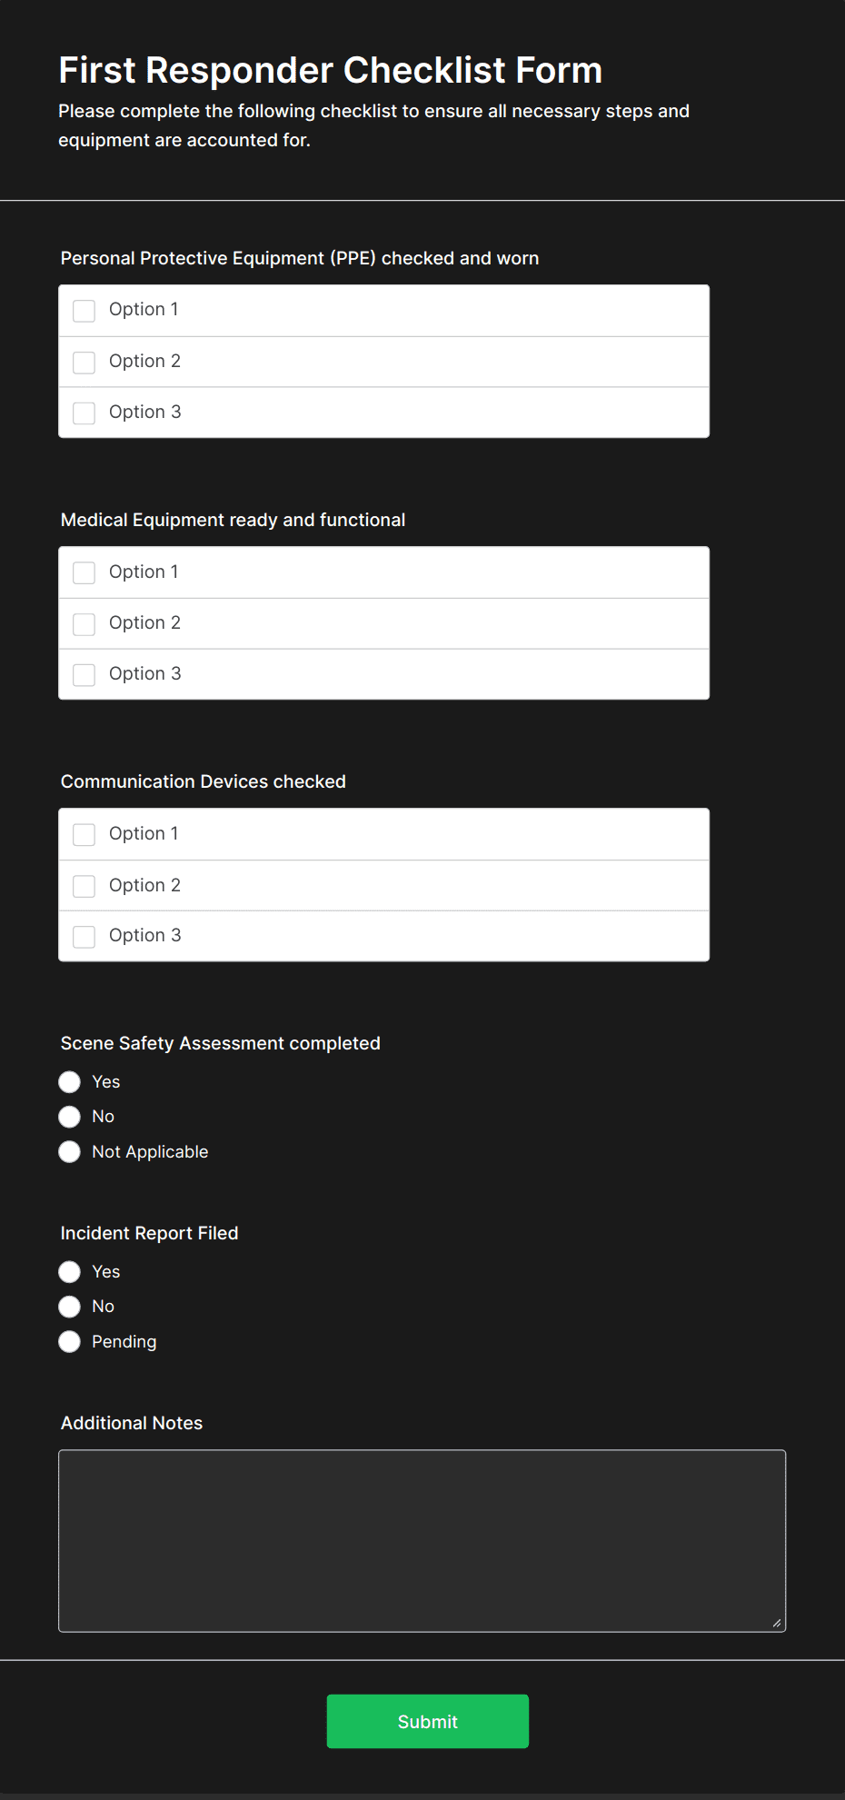Enable Option 1 for Medical Equipment ready
The image size is (845, 1800).
click(x=84, y=572)
